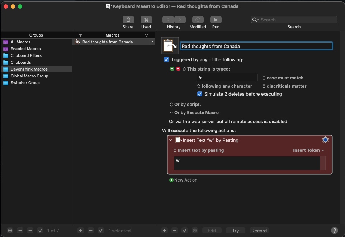Click the typed string field containing !r
This screenshot has height=237, width=345.
tap(227, 78)
